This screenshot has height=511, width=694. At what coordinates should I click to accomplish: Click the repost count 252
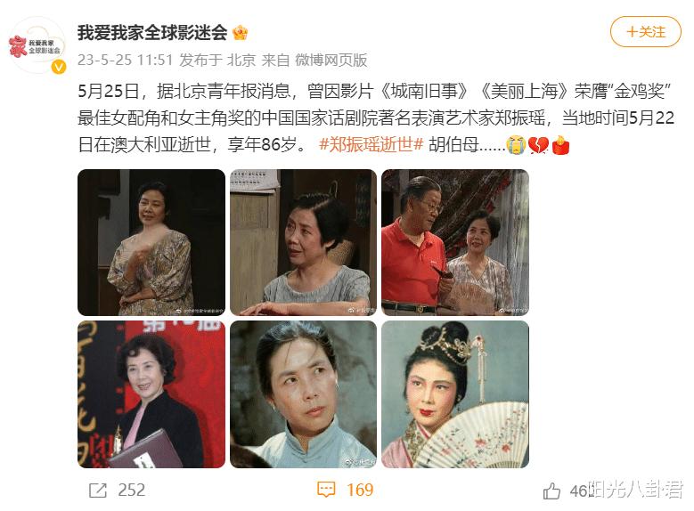click(x=132, y=491)
